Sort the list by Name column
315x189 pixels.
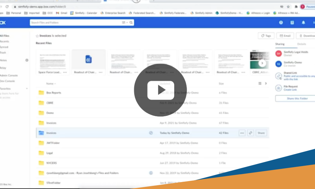click(x=51, y=83)
